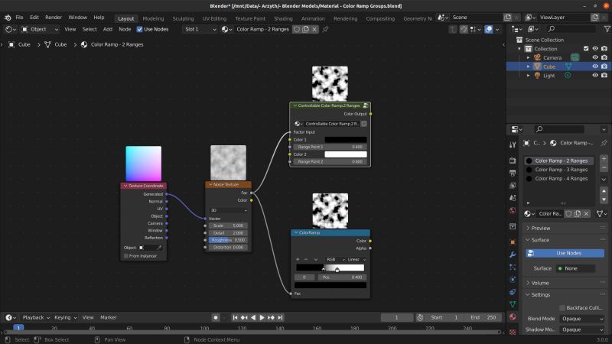Viewport: 612px width, 344px height.
Task: Click the material fake user shield in header
Action: click(x=297, y=29)
